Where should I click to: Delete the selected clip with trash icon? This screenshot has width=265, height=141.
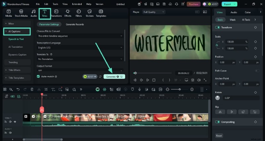click(x=32, y=89)
